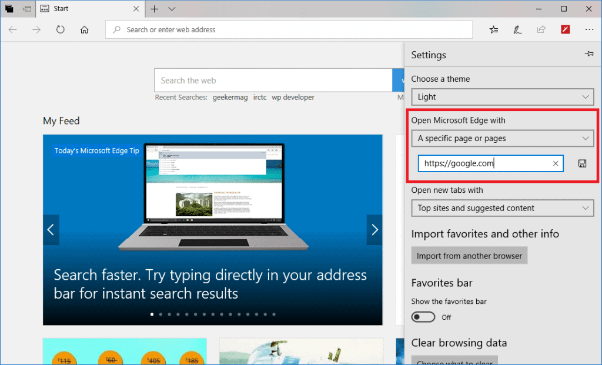Show previous slide in feed carousel
Image resolution: width=602 pixels, height=365 pixels.
point(51,229)
